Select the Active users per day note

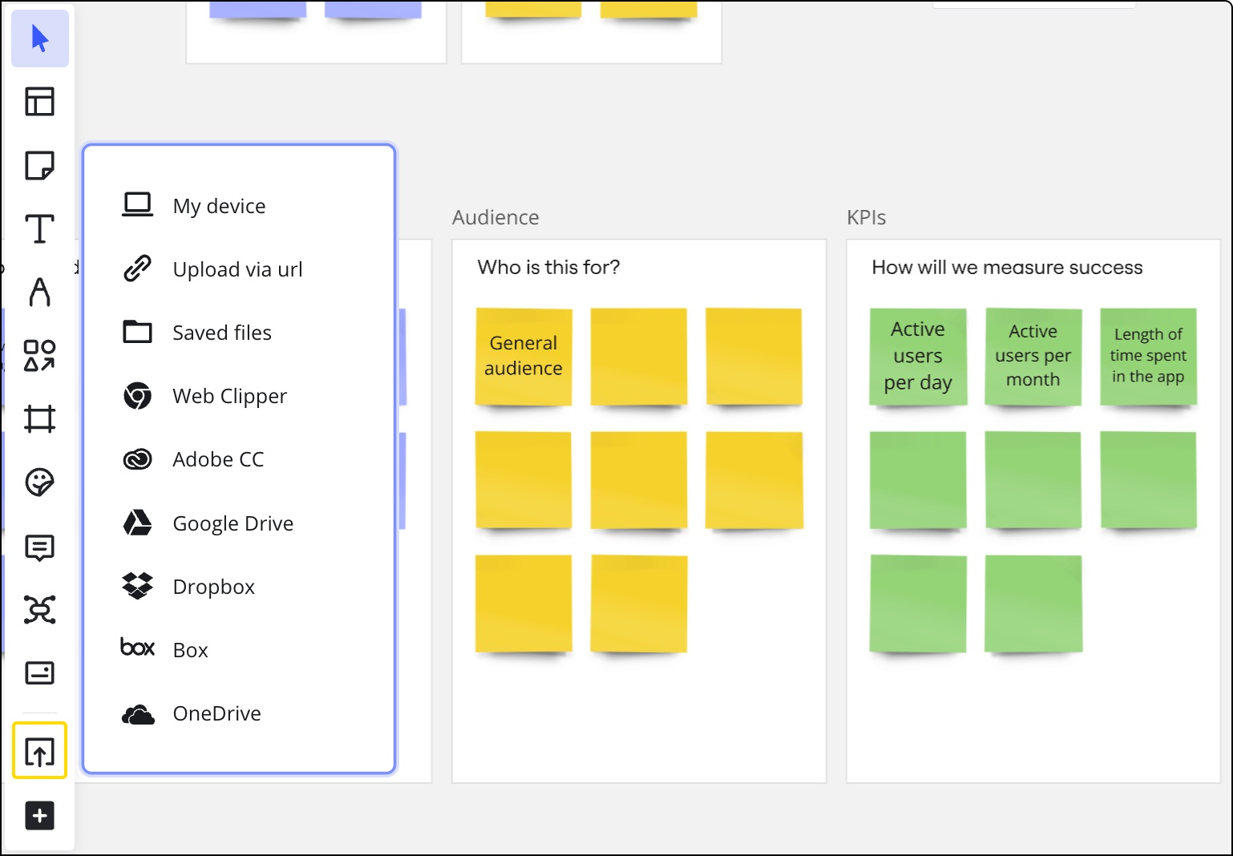(x=918, y=356)
